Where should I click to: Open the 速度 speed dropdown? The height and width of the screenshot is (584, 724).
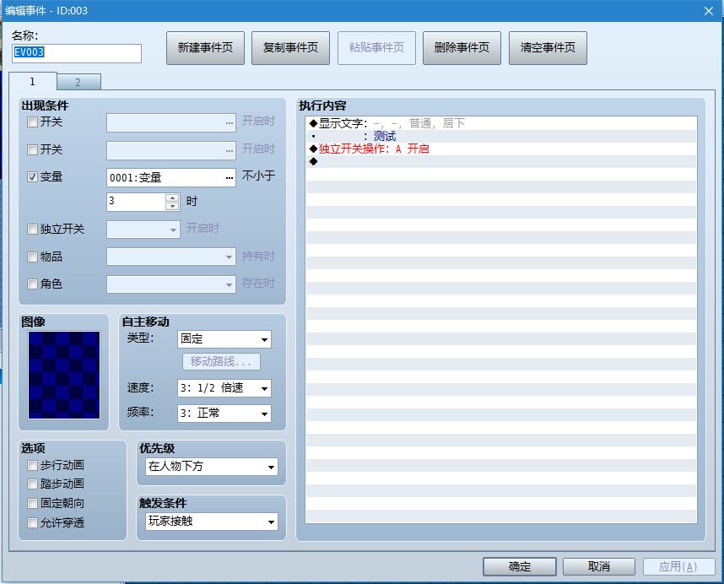coord(224,388)
